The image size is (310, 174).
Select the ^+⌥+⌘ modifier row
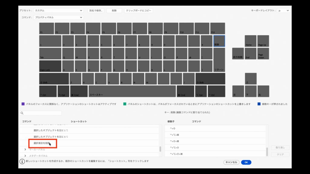215,135
